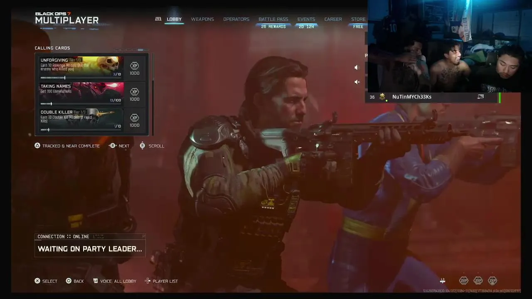Click the voice chat icon beside VOICE: ALL LOBBY
Screen dimensions: 532x299
[x=96, y=281]
